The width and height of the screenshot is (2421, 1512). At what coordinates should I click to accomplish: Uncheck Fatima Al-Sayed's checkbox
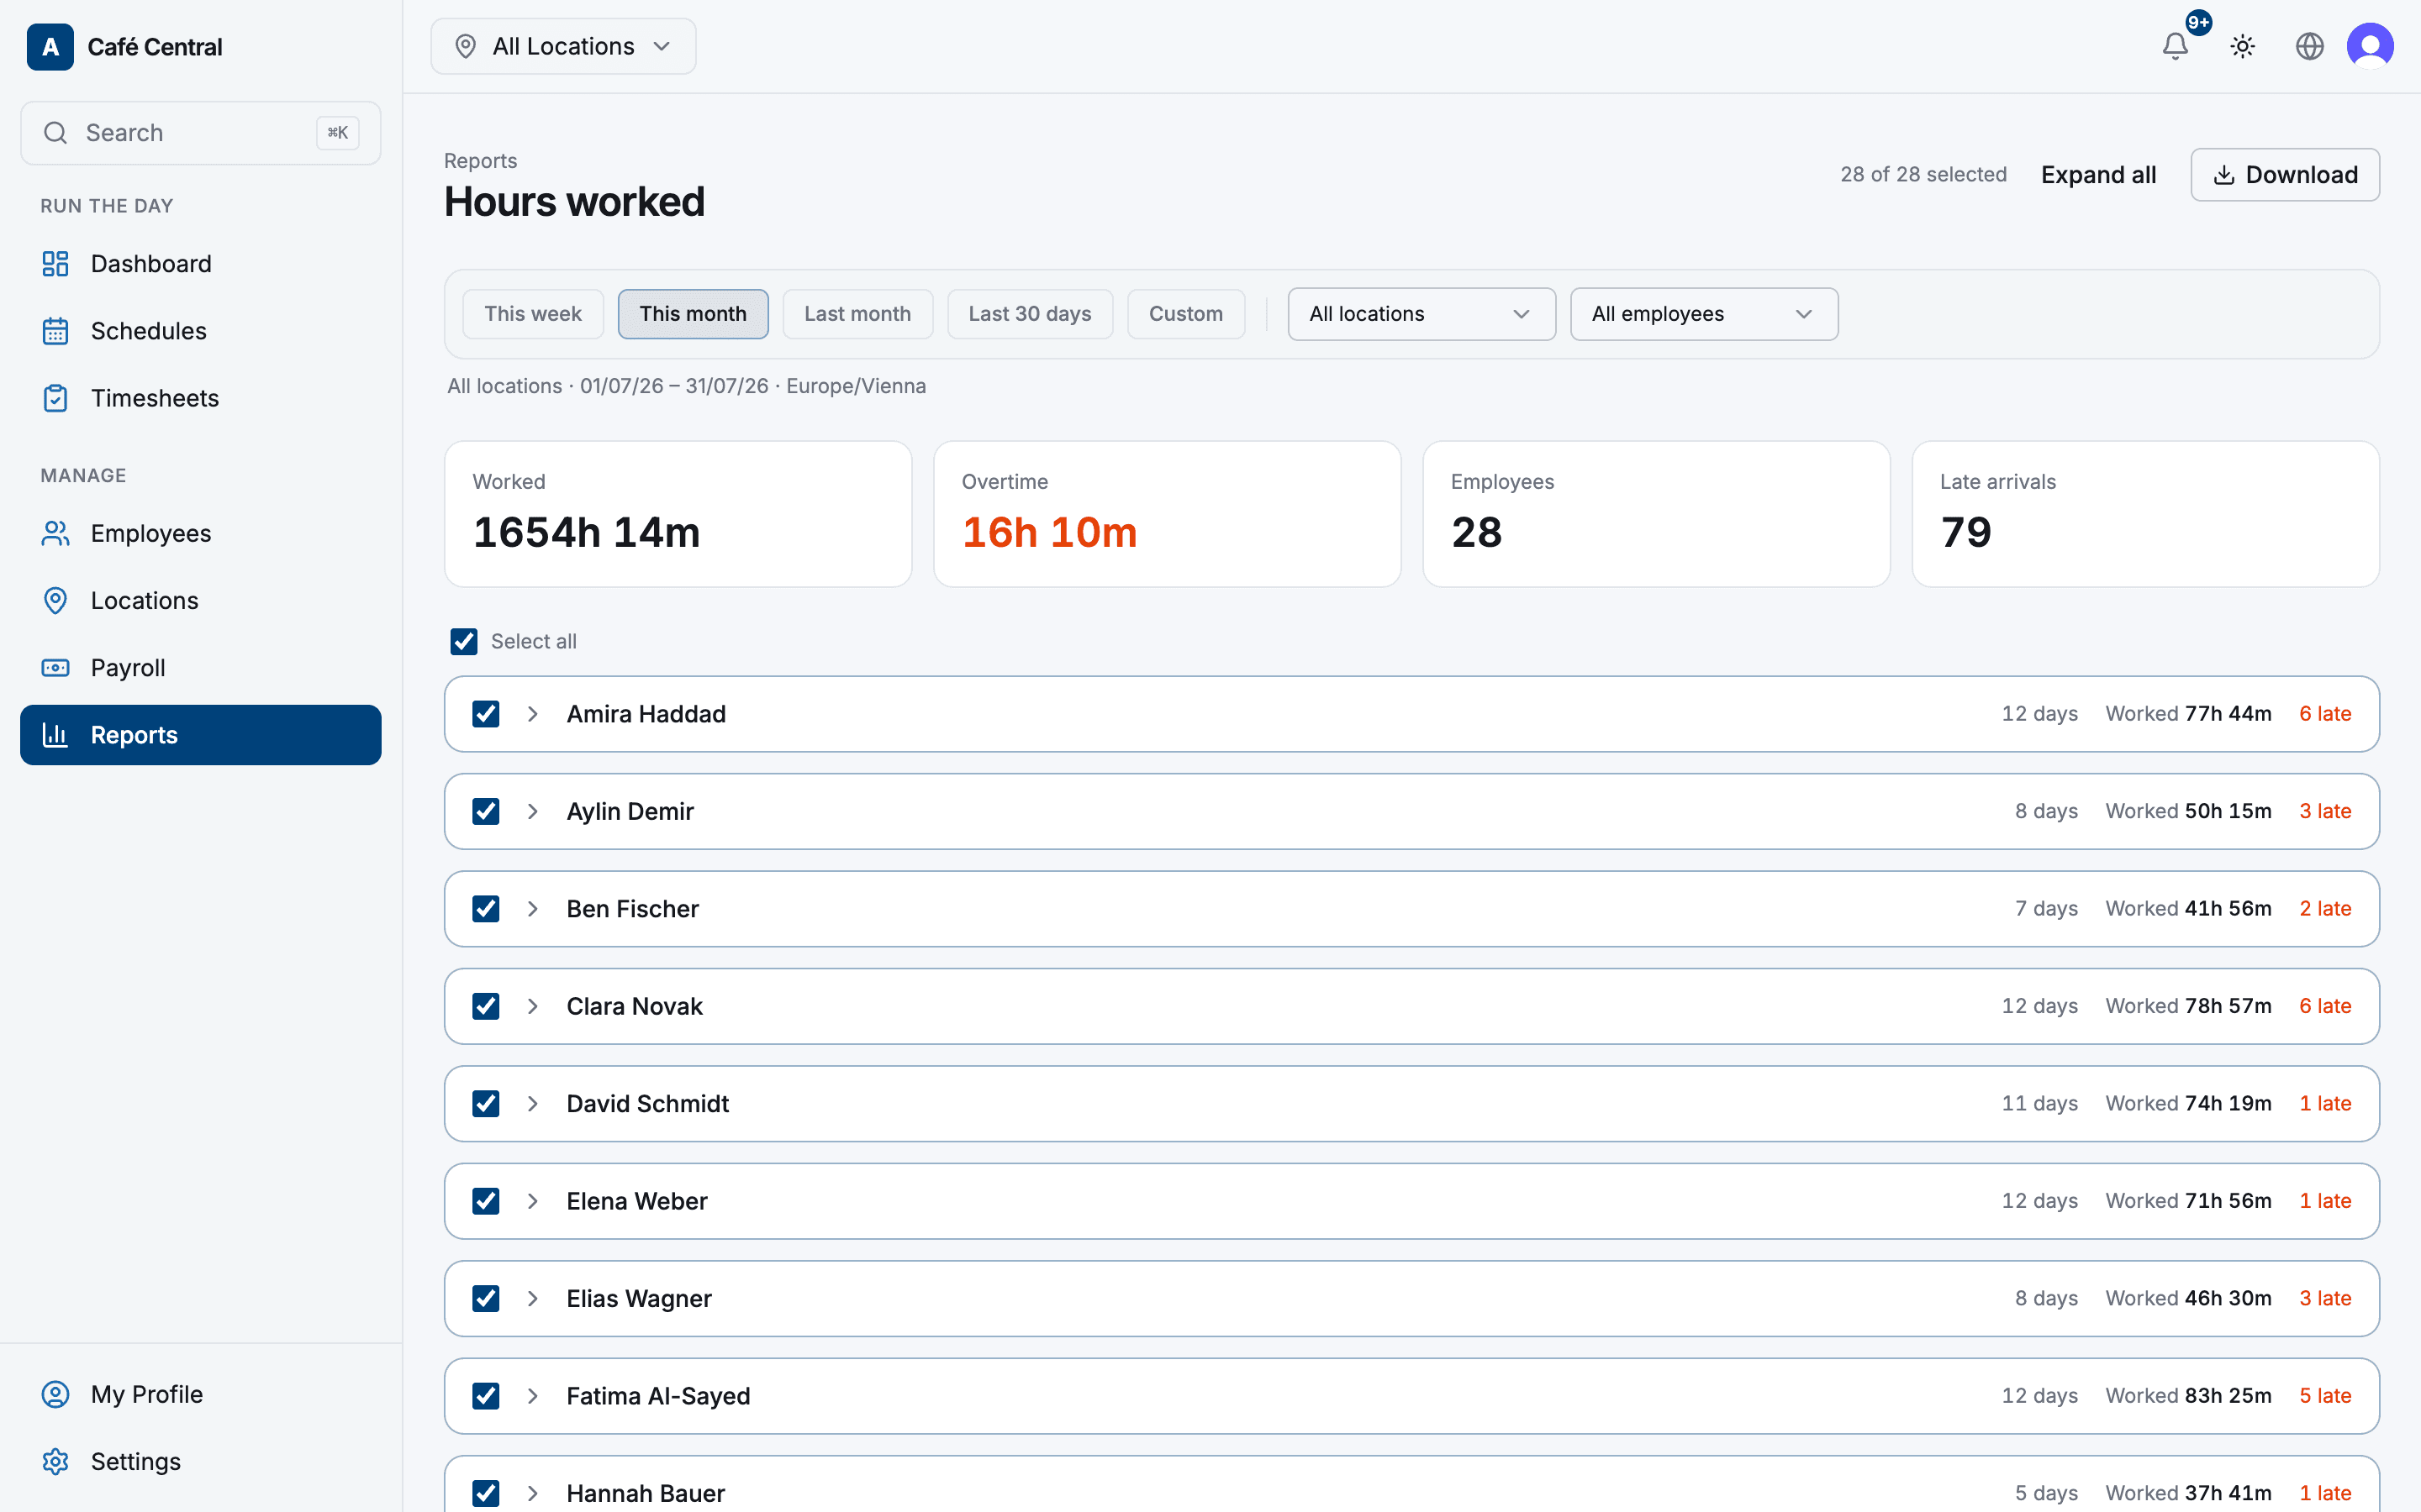pyautogui.click(x=485, y=1396)
